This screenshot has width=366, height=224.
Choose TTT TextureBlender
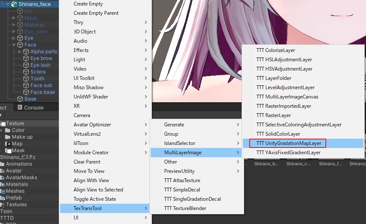pyautogui.click(x=196, y=208)
